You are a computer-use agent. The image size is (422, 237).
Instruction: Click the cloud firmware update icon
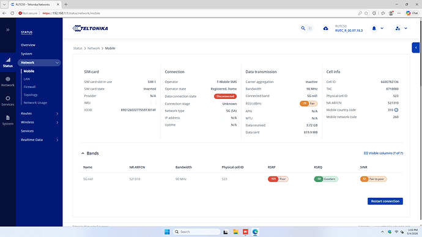(325, 28)
